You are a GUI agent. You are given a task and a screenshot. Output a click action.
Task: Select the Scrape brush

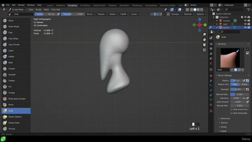(16, 93)
